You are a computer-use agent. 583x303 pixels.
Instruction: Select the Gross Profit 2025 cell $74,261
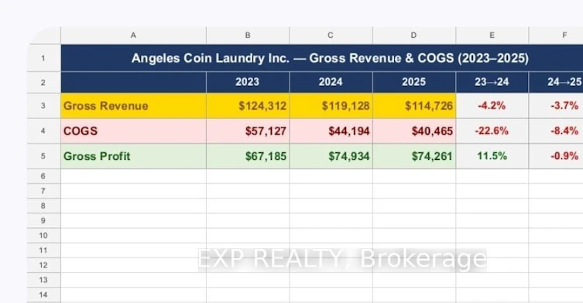point(414,156)
